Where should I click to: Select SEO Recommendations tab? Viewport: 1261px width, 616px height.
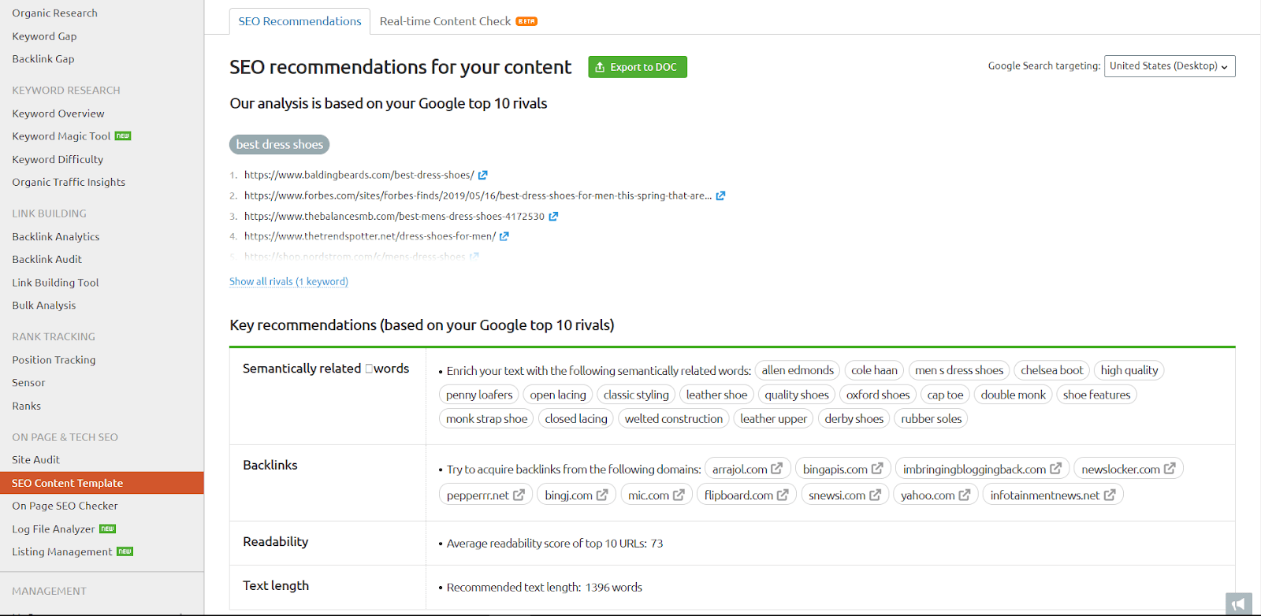tap(299, 21)
